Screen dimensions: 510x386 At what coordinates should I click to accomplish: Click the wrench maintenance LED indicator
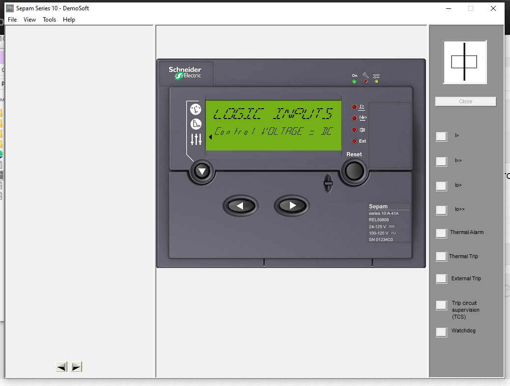point(366,82)
